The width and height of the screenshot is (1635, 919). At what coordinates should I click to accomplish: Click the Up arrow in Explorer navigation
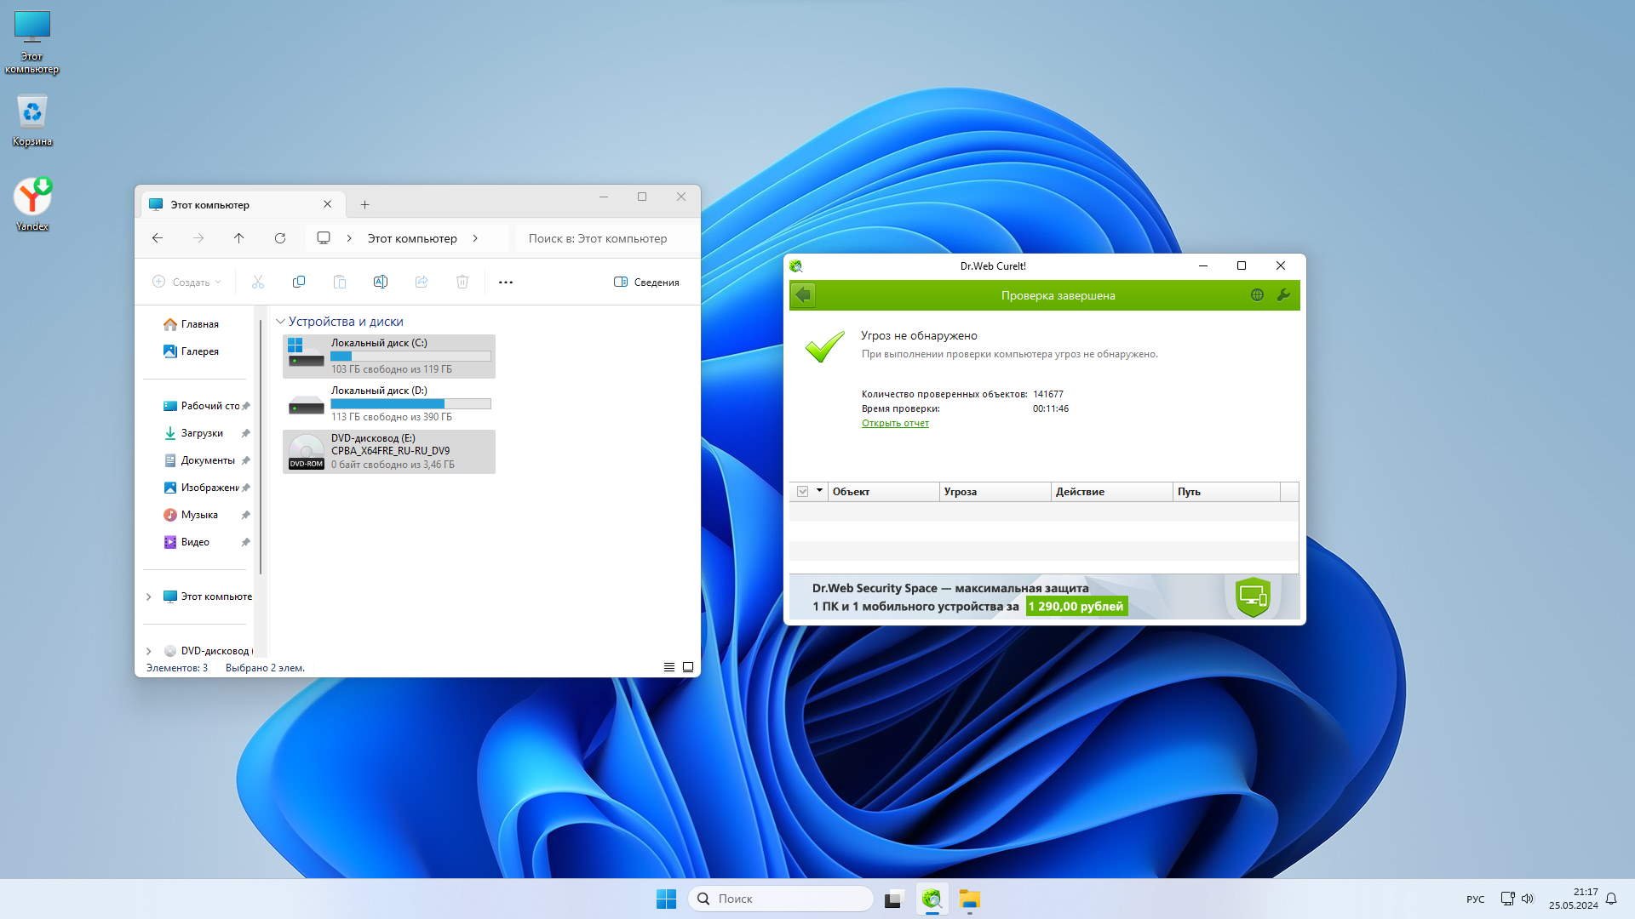[238, 238]
